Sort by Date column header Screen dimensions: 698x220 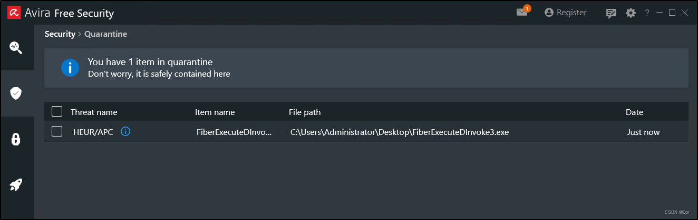[x=634, y=112]
